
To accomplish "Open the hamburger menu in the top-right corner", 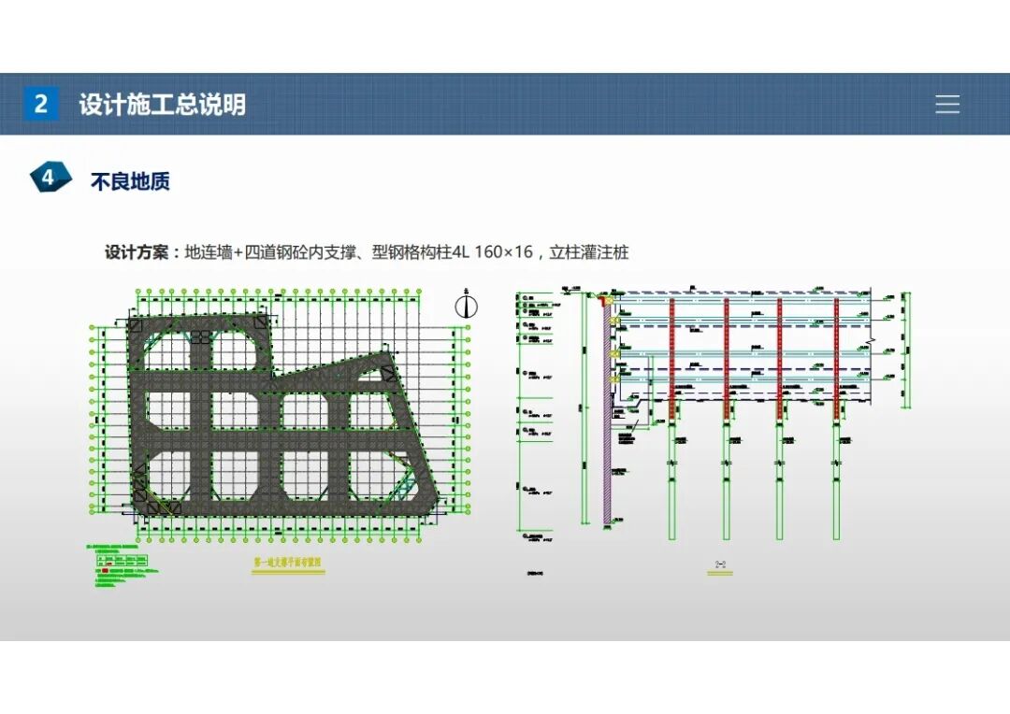I will pyautogui.click(x=947, y=105).
